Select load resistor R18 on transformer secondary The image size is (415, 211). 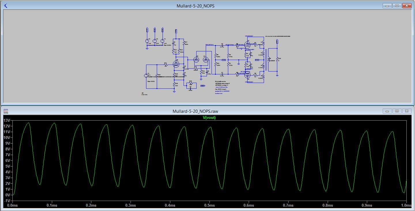pos(277,59)
